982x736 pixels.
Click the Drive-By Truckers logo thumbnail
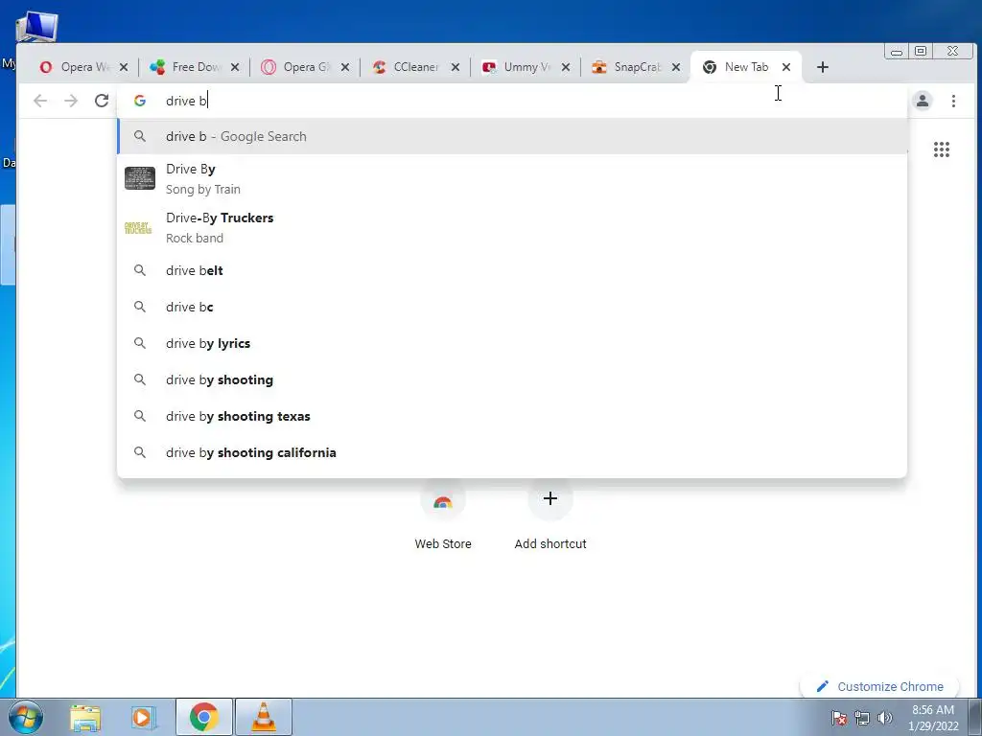(x=138, y=228)
